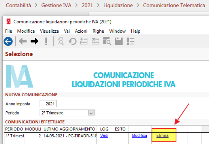
Task: Click the find-in-list magnifier icon
Action: [x=107, y=41]
